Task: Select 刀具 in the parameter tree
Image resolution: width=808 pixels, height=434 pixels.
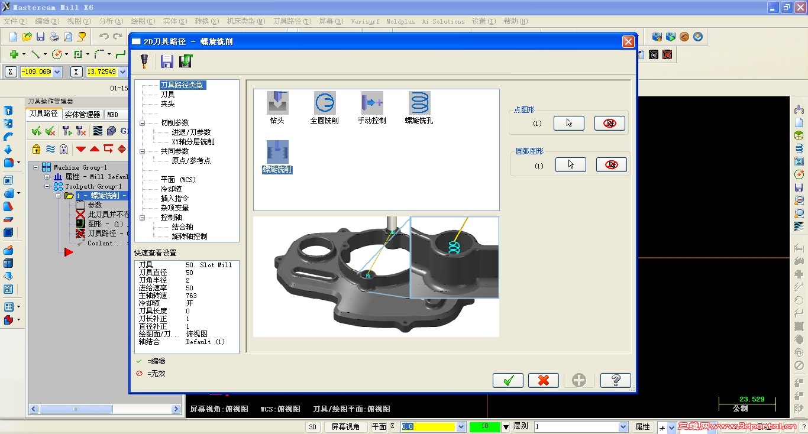Action: tap(167, 95)
